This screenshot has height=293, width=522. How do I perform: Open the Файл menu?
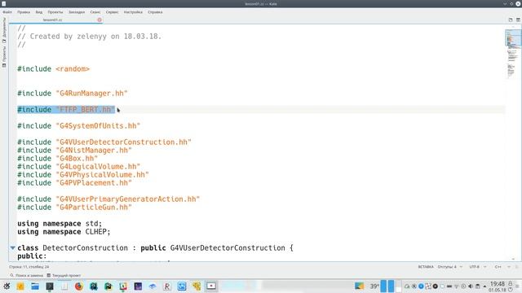click(x=7, y=12)
